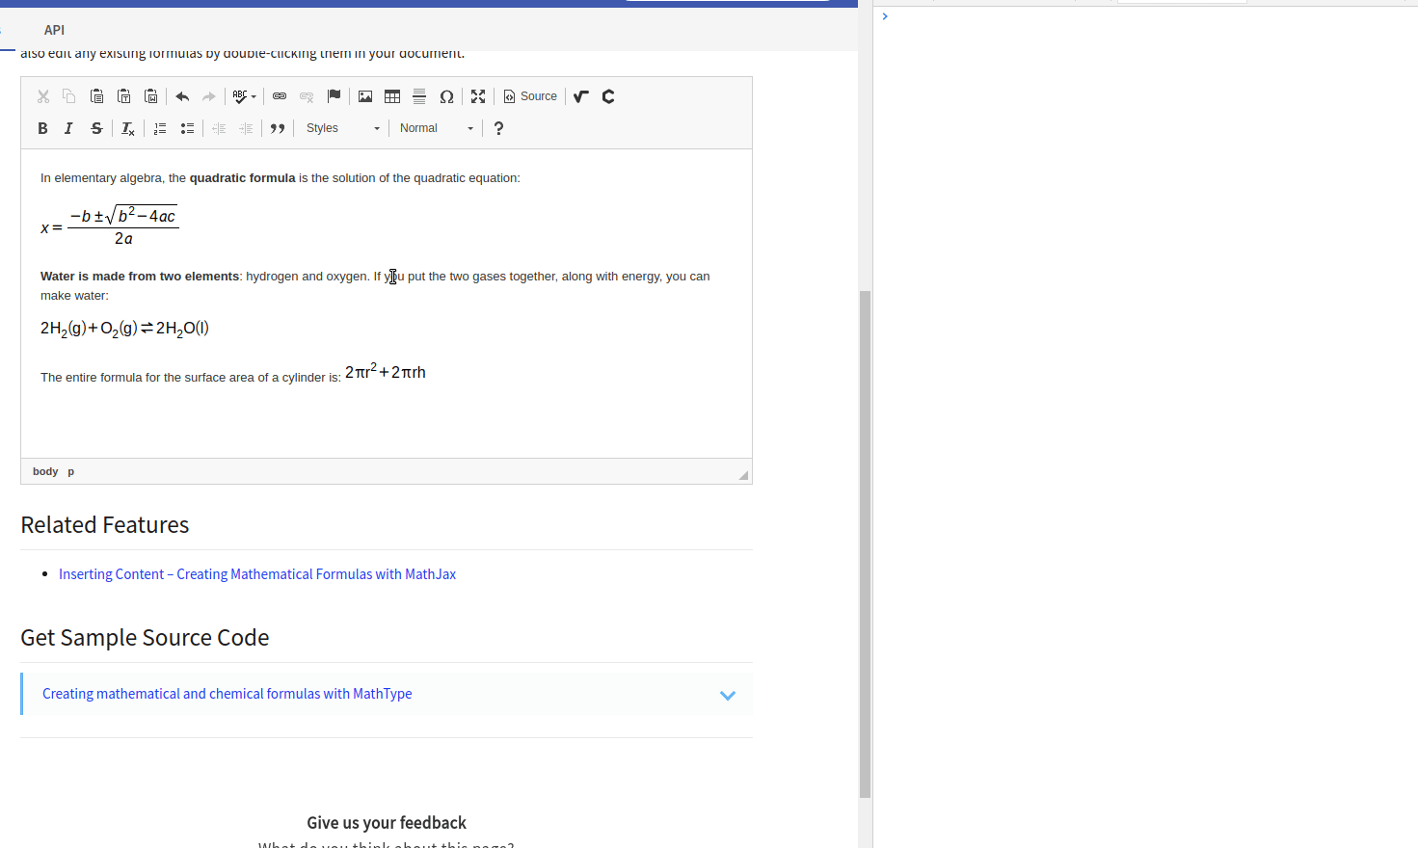Insert a horizontal line
Viewport: 1418px width, 848px height.
click(418, 95)
